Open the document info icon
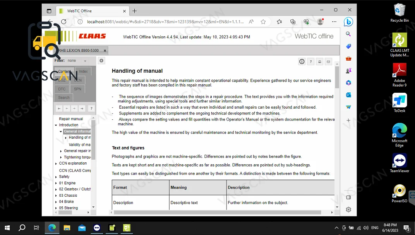Image resolution: width=415 pixels, height=235 pixels. coord(302,61)
